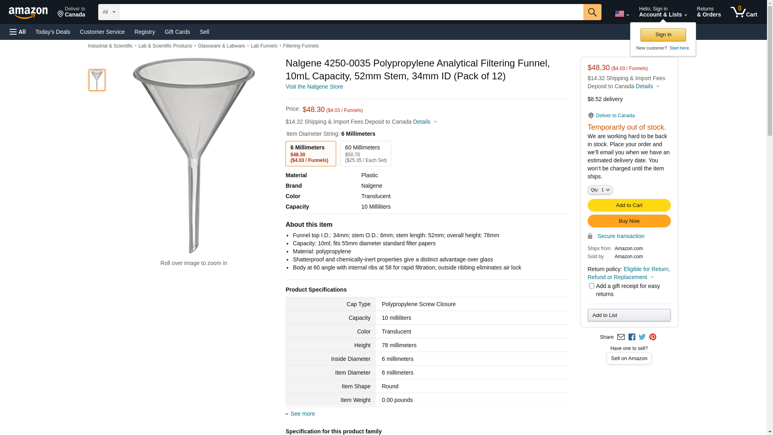
Task: Open Today's Deals nav item
Action: click(53, 32)
